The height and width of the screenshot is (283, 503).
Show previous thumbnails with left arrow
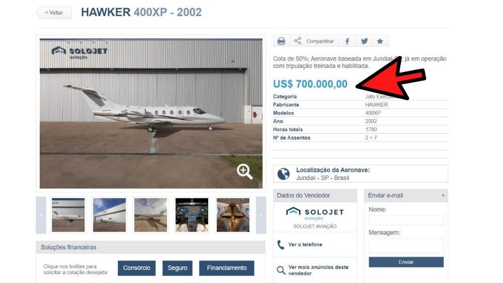tap(41, 215)
